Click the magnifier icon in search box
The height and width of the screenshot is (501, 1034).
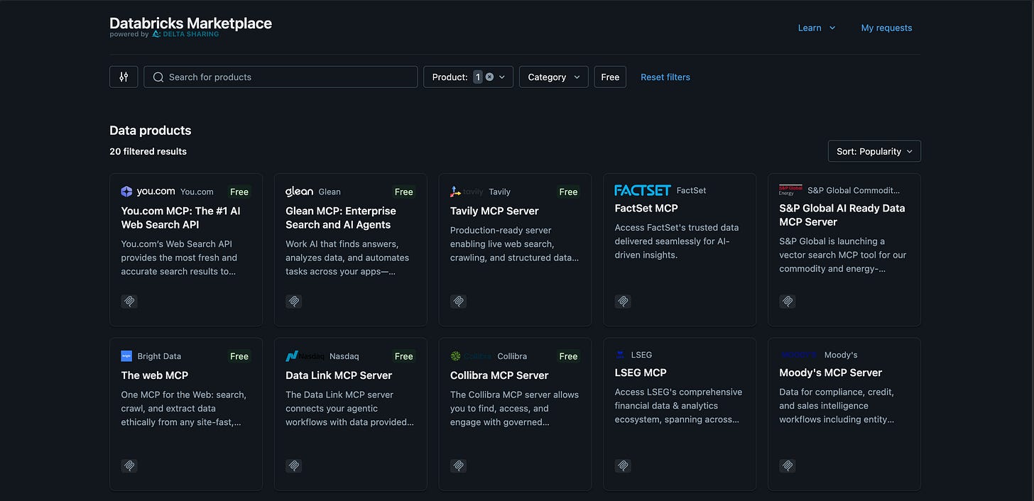click(x=158, y=77)
